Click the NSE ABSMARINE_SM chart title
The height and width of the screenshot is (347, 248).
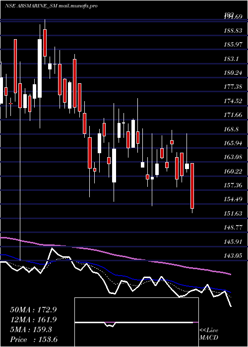51,6
